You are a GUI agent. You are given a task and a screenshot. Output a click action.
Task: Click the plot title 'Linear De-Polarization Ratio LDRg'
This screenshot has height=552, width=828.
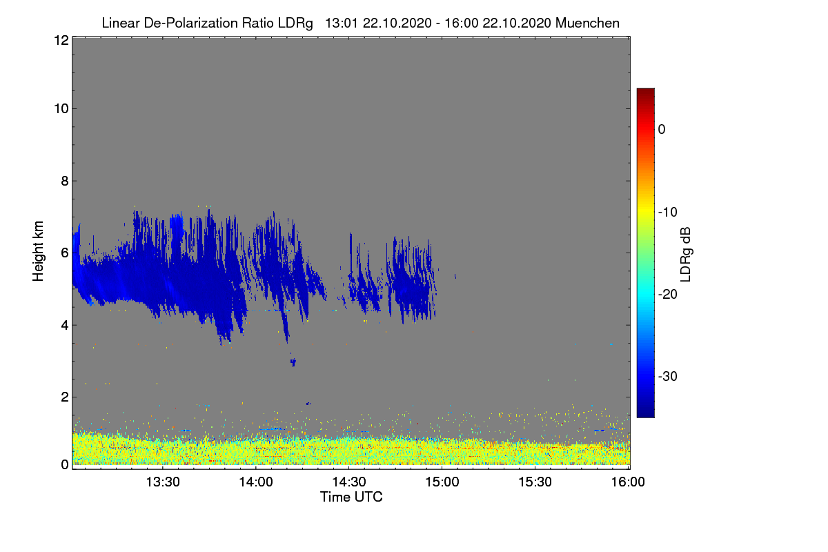(x=207, y=23)
